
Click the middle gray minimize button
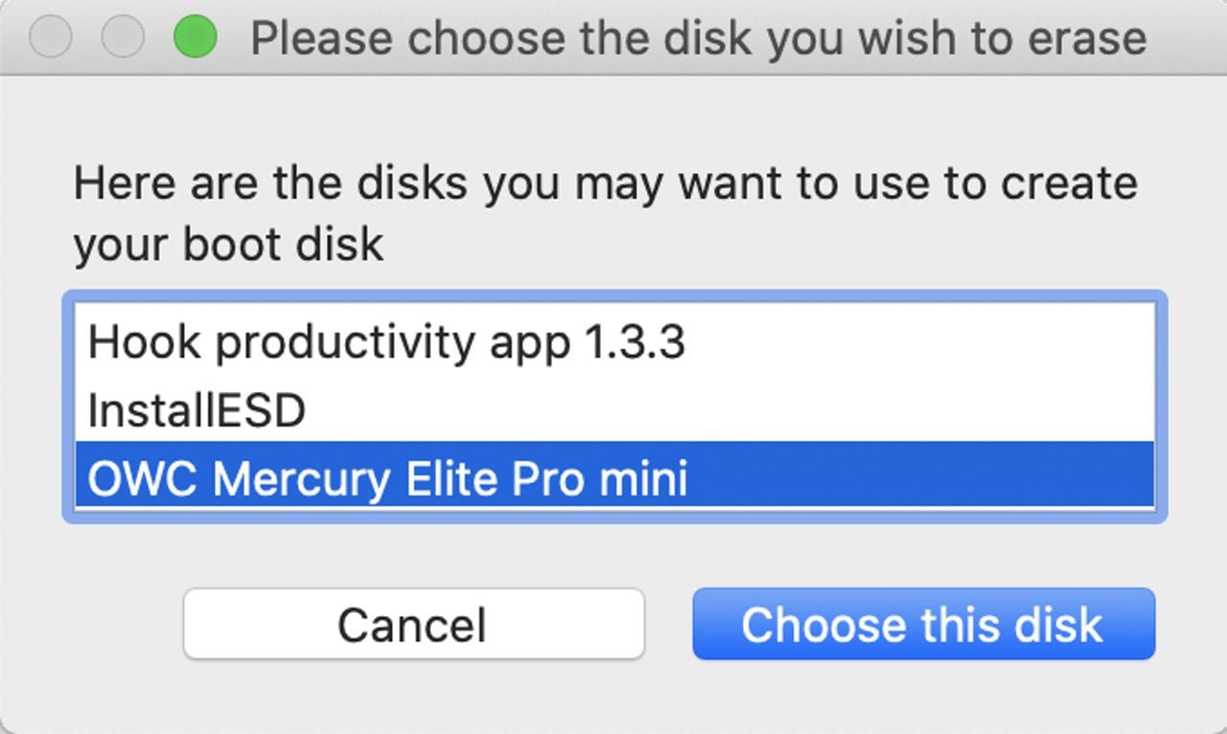(123, 38)
